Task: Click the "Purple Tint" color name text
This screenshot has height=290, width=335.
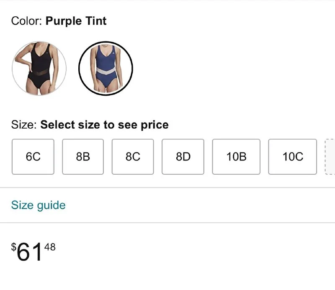Action: tap(76, 21)
